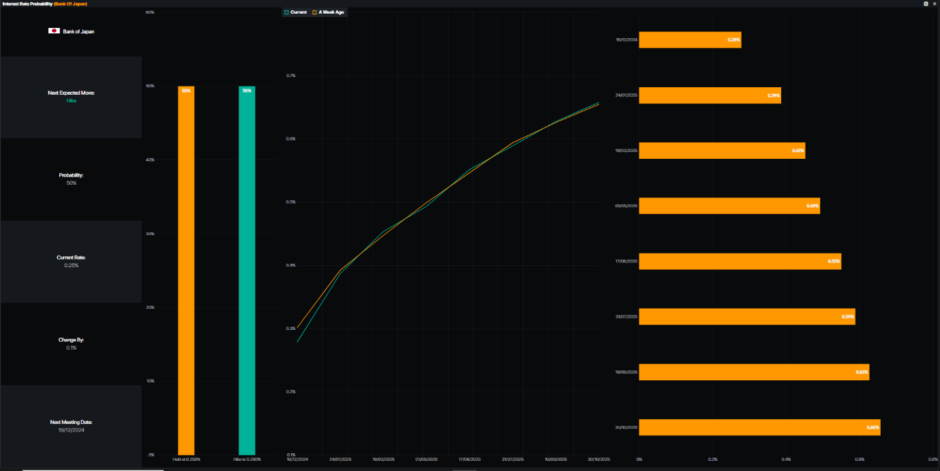Click the 17/06/2025 date on line chart axis
The width and height of the screenshot is (940, 471).
pos(470,459)
